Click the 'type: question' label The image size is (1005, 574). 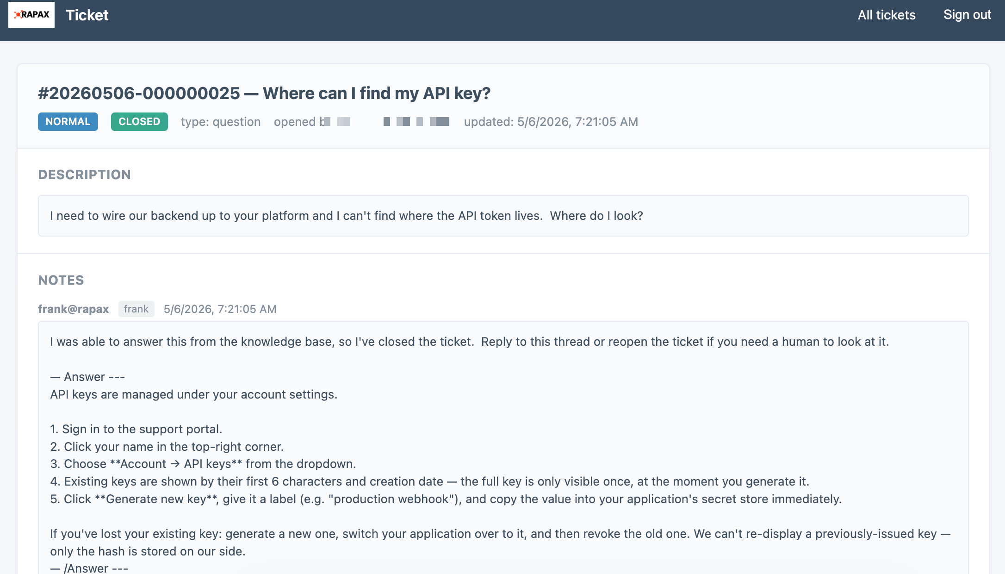click(x=221, y=122)
